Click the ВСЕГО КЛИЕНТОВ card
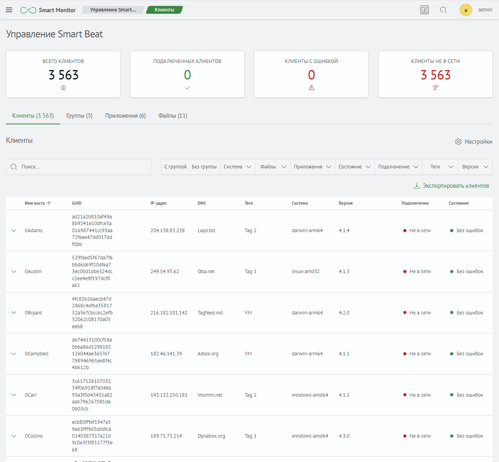The image size is (499, 462). [x=63, y=74]
